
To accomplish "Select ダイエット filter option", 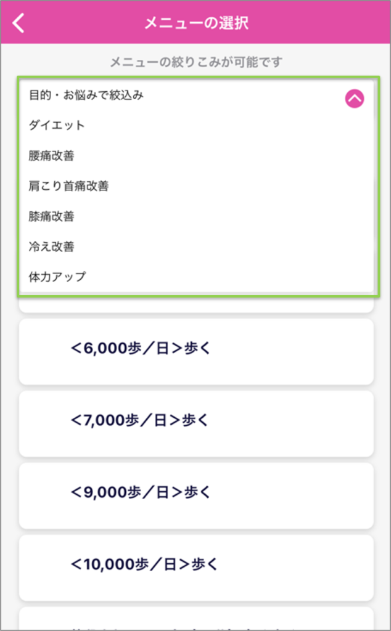I will pyautogui.click(x=57, y=126).
